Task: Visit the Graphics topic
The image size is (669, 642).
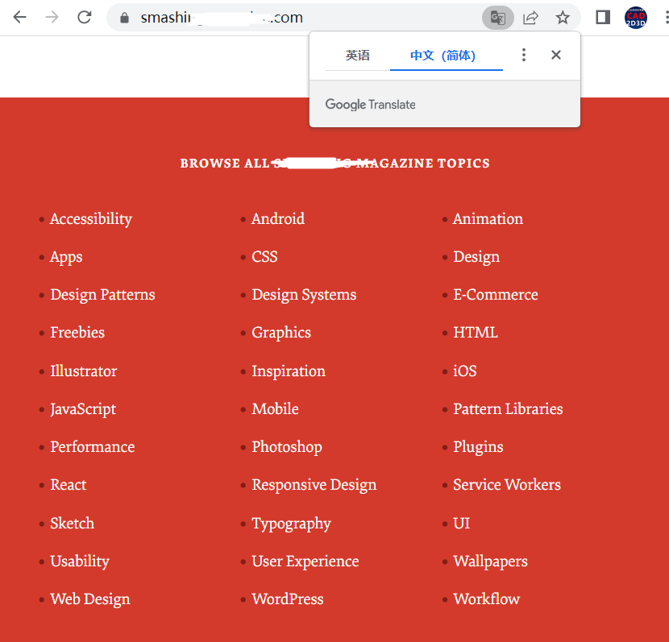Action: [281, 333]
